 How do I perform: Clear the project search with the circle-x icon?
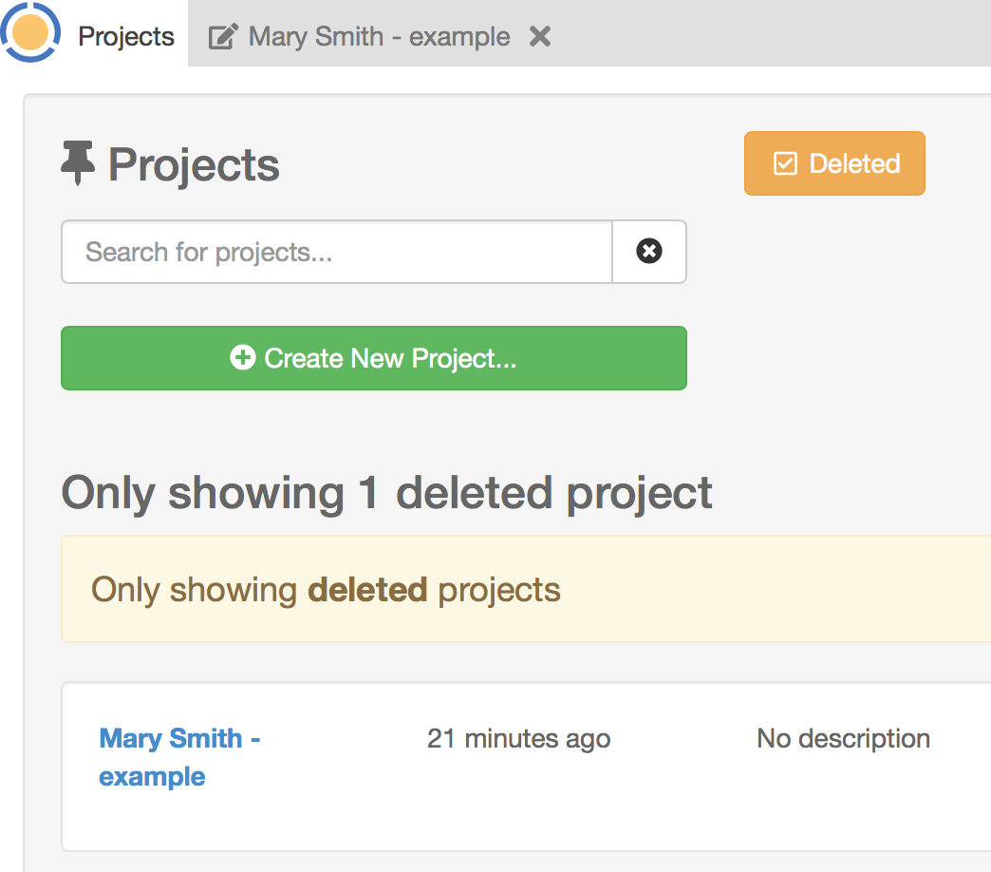click(x=649, y=252)
